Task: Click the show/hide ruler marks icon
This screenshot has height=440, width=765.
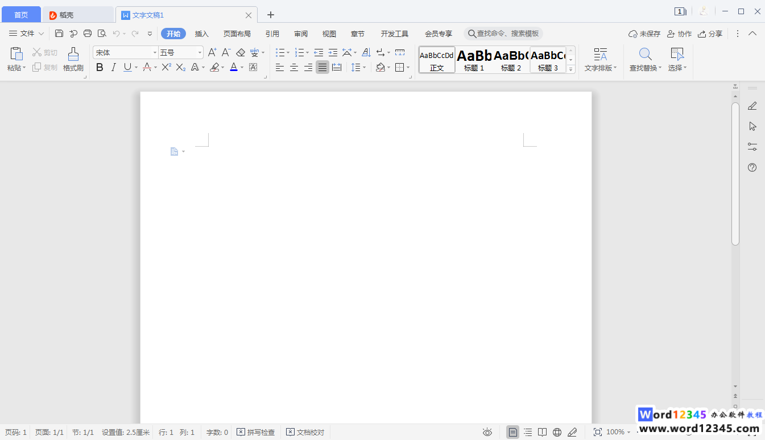Action: 400,52
